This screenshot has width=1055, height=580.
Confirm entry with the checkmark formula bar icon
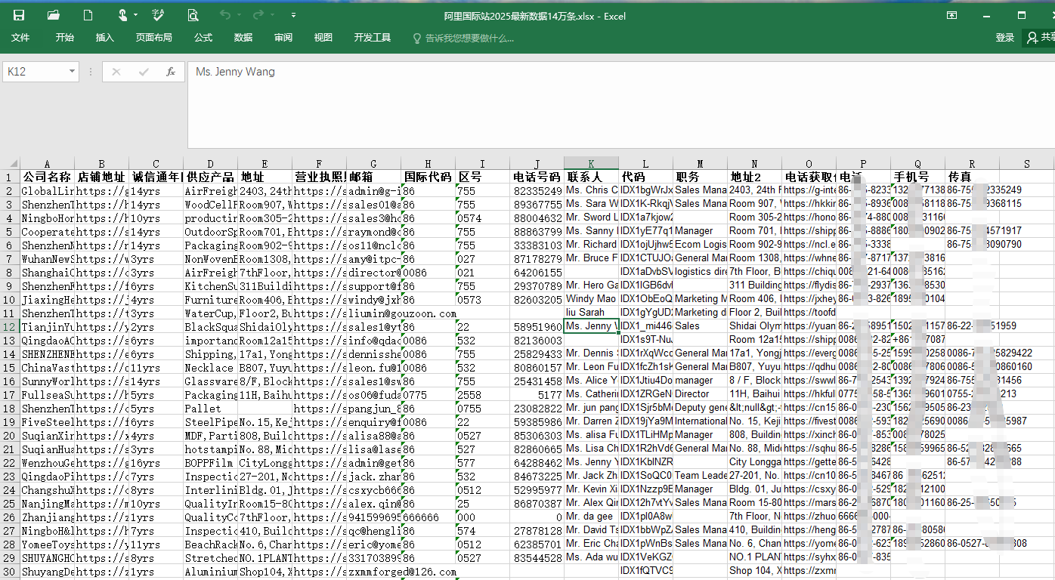pos(144,72)
